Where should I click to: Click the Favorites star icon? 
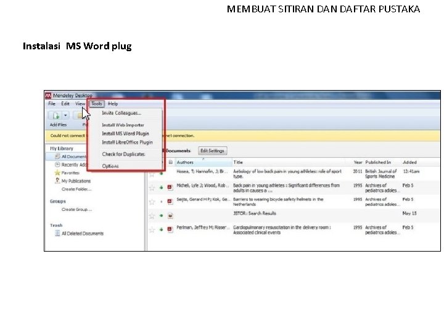pos(57,173)
